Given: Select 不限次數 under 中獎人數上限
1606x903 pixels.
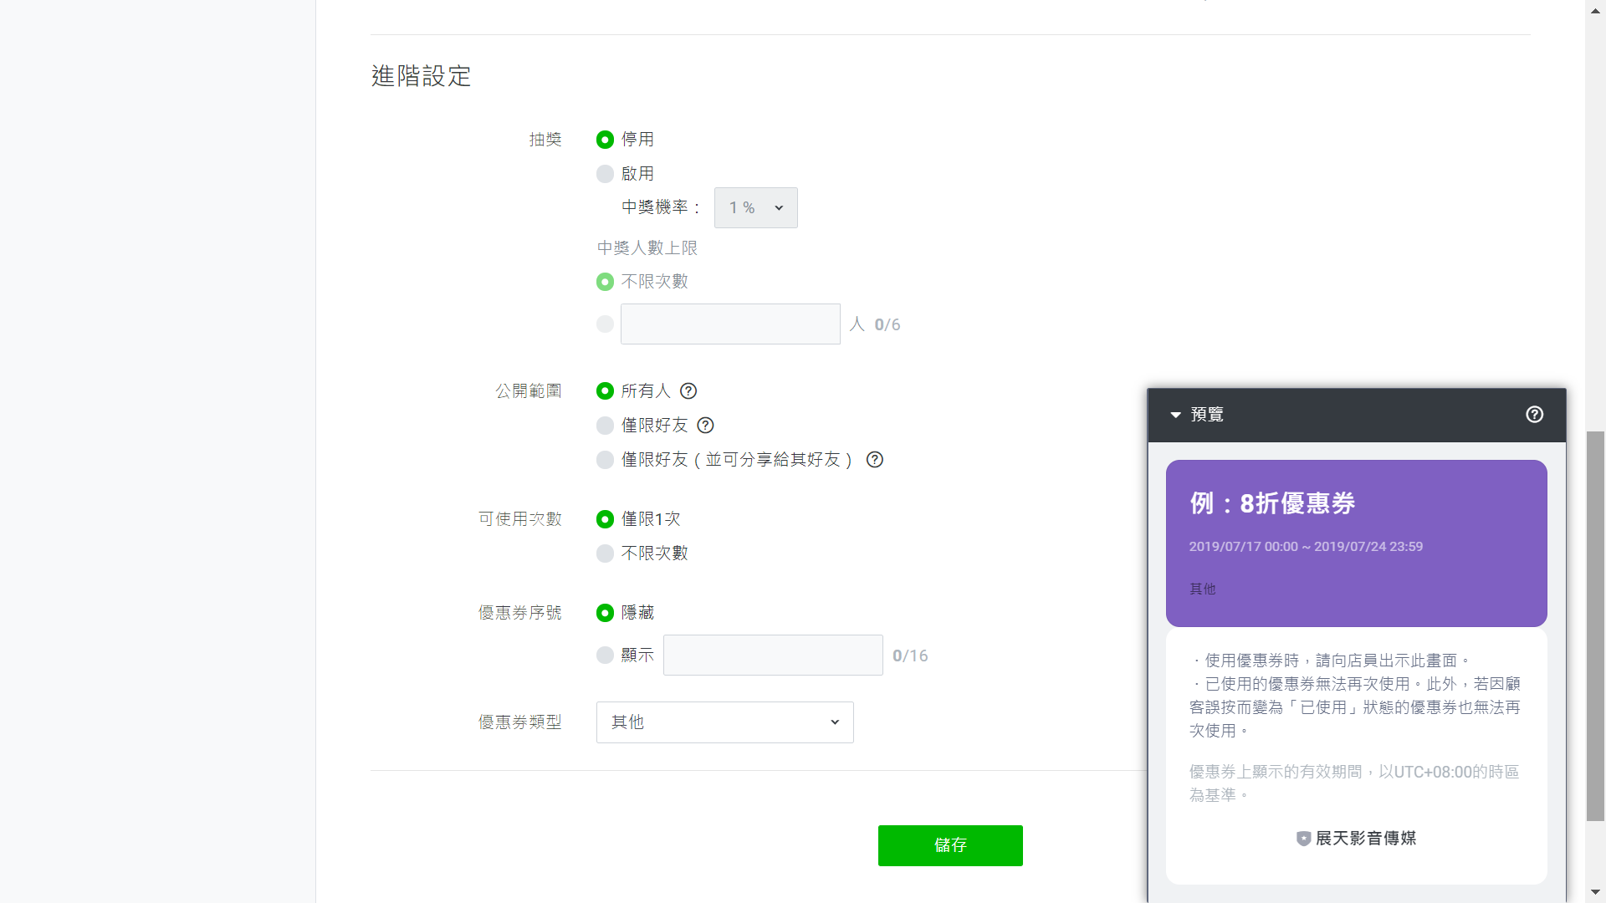Looking at the screenshot, I should [605, 282].
